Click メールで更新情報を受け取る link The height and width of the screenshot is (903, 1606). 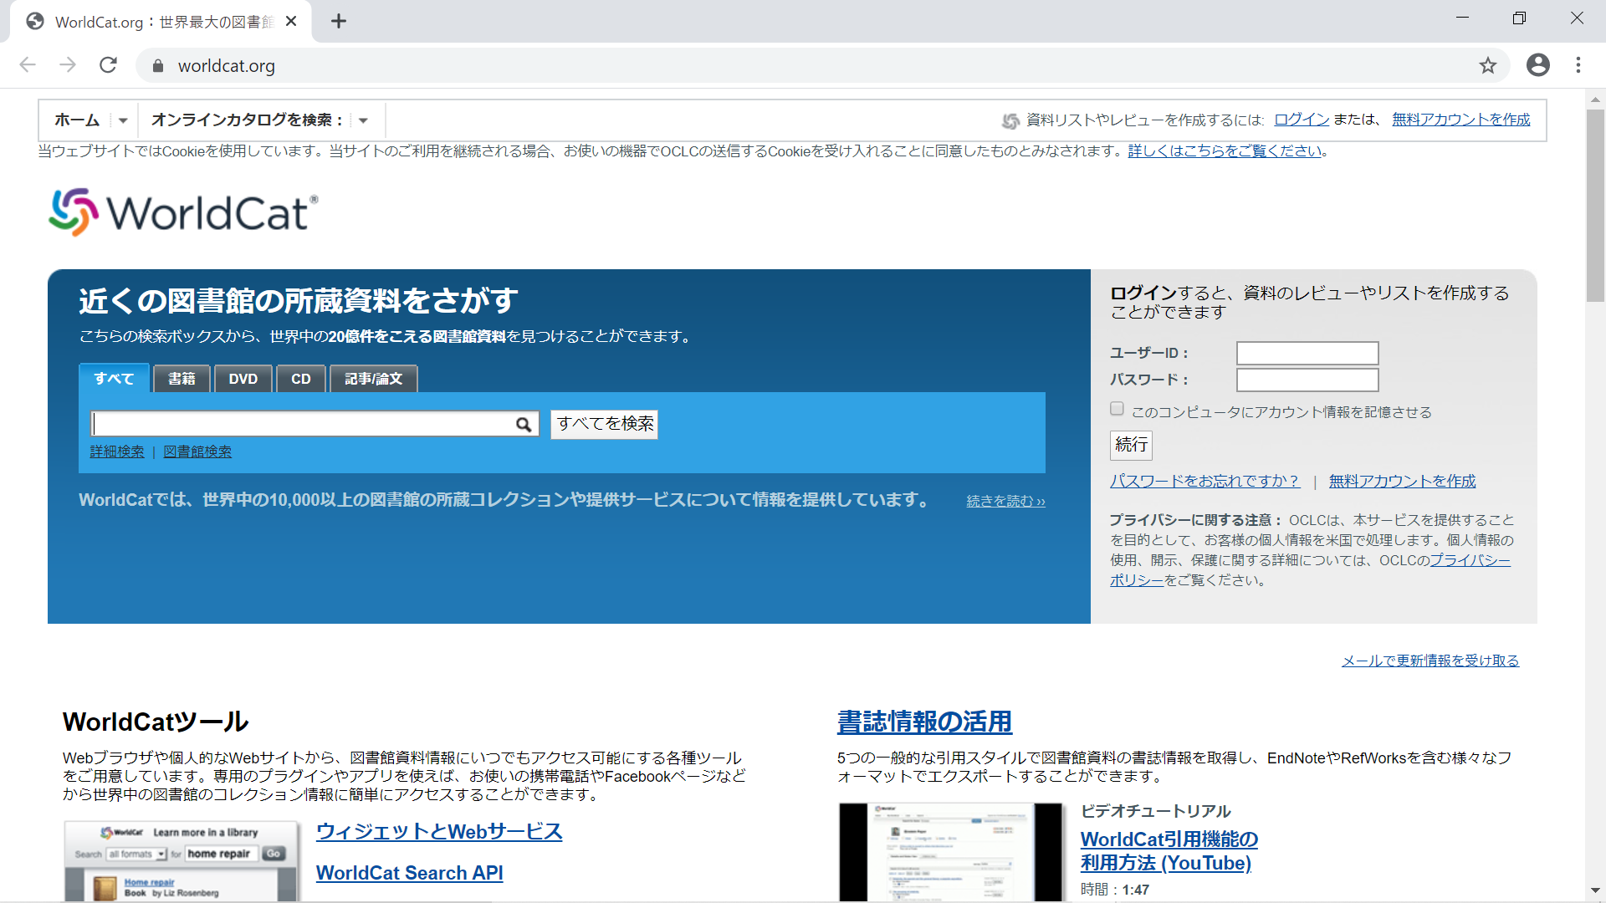(x=1430, y=661)
